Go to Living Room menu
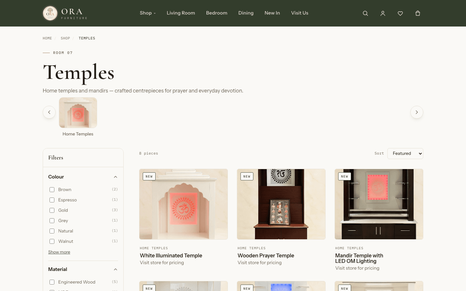 [181, 13]
